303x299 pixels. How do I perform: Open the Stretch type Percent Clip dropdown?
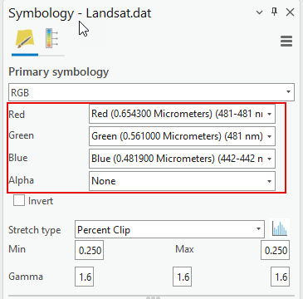[169, 229]
